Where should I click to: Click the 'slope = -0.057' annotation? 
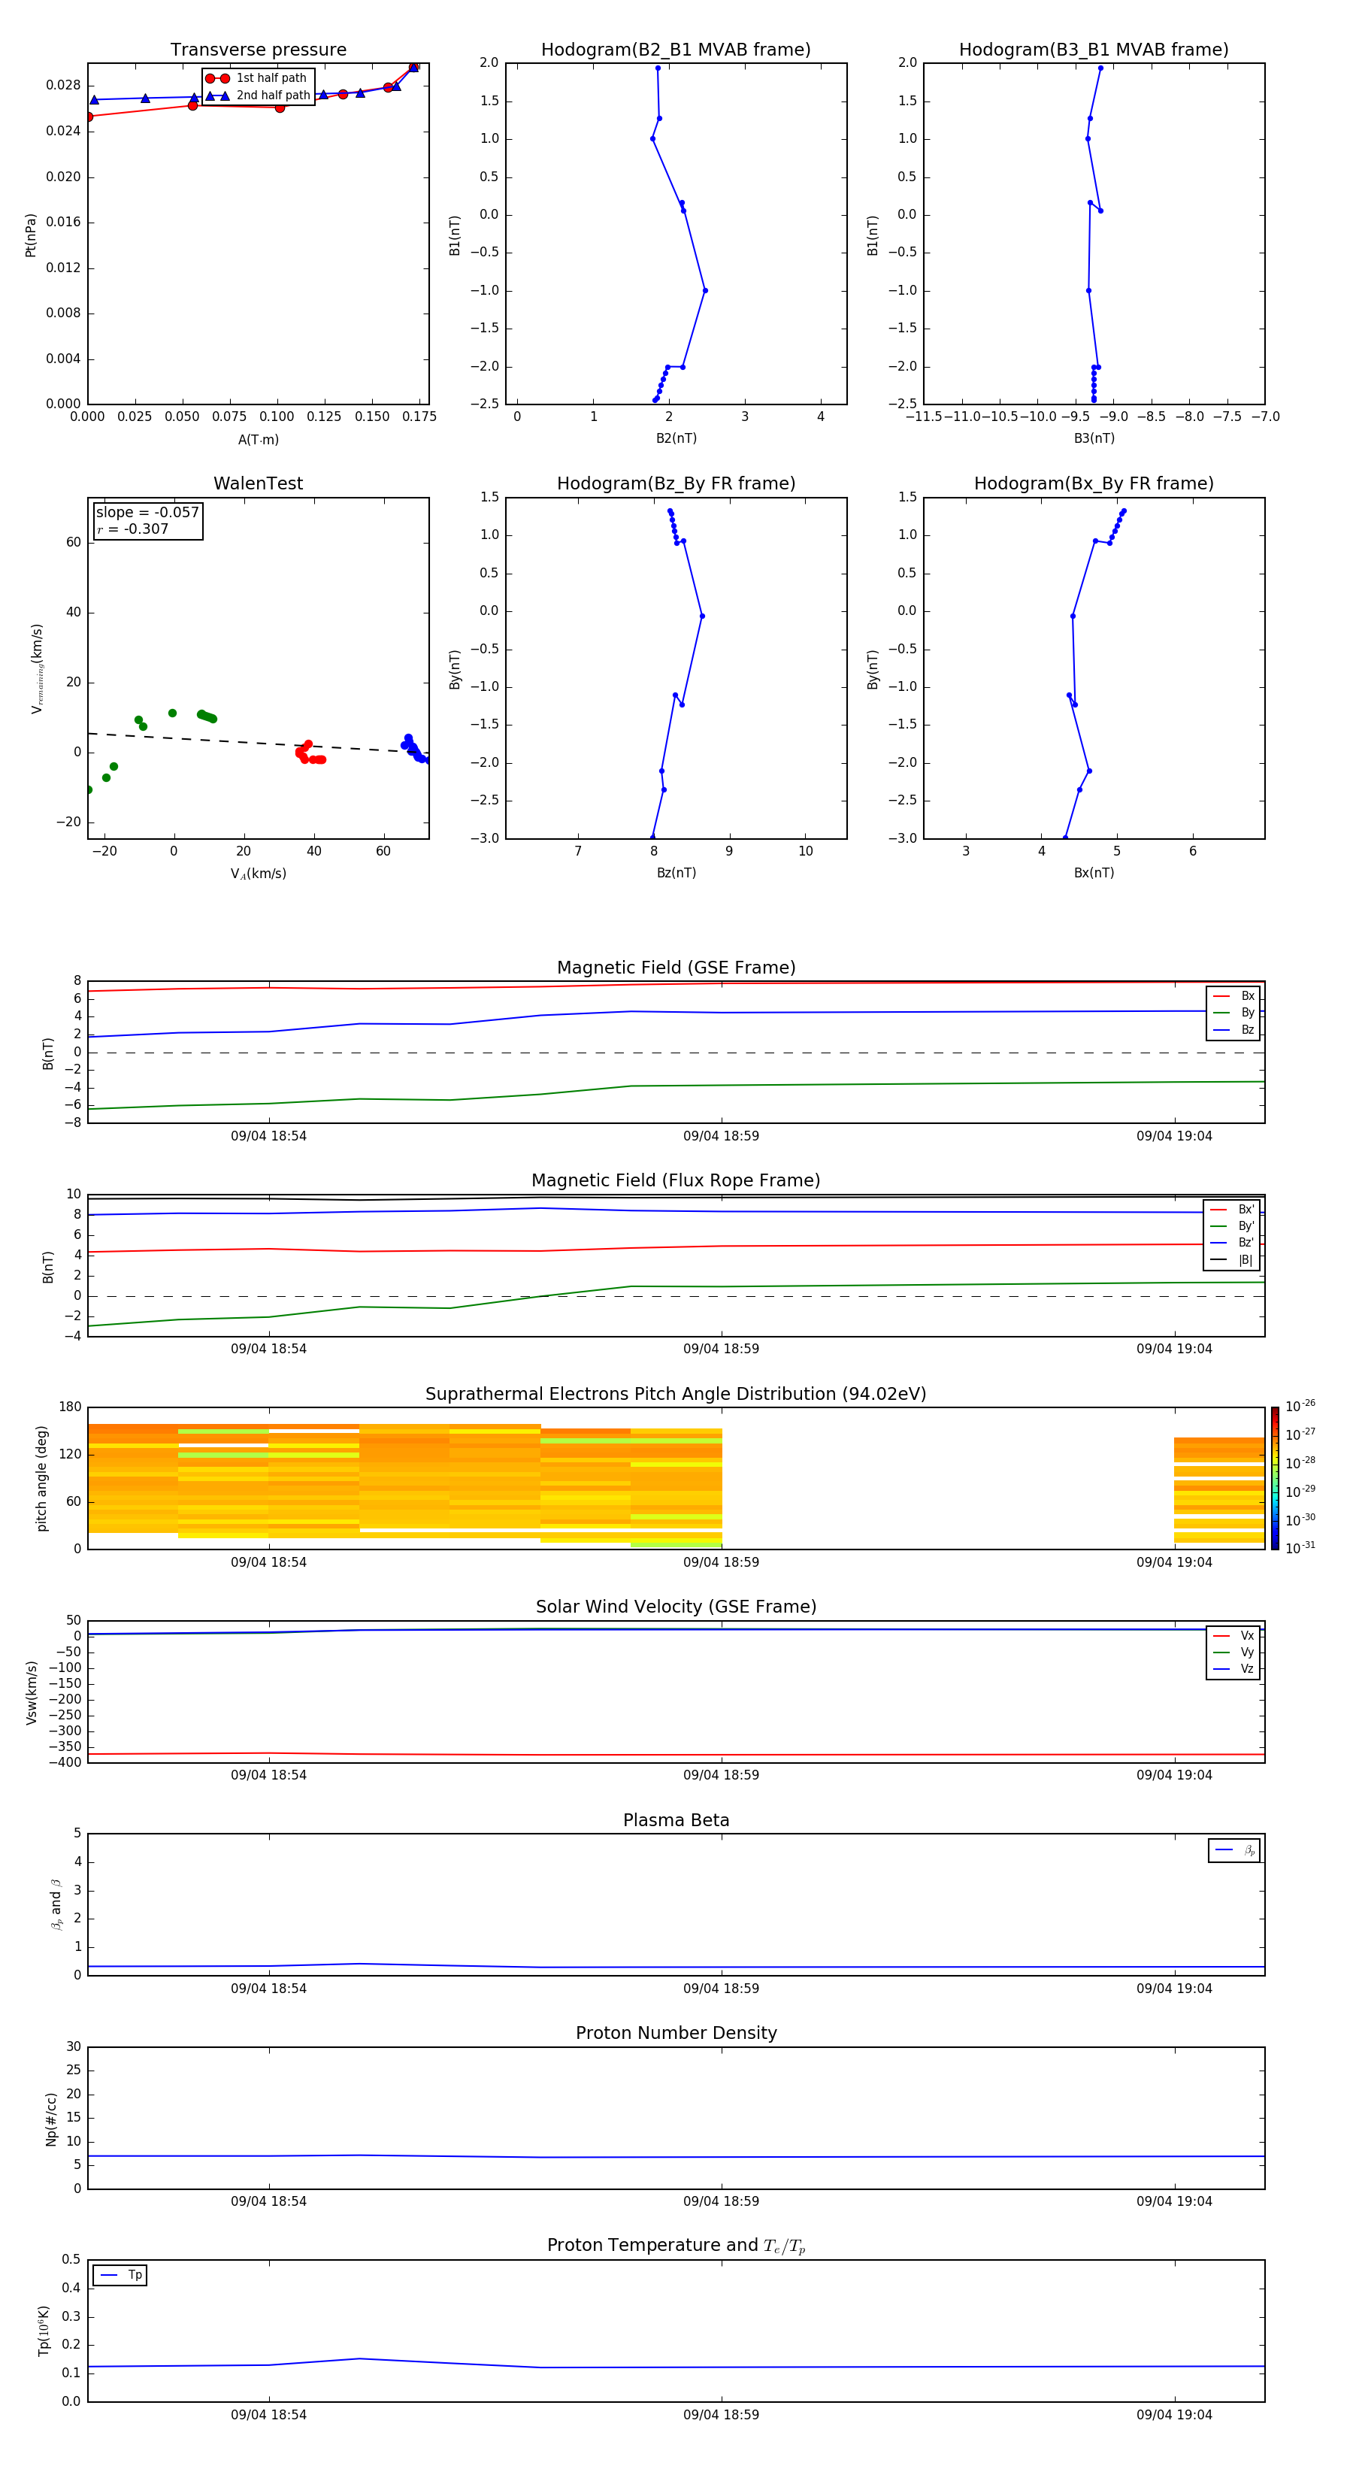[147, 513]
